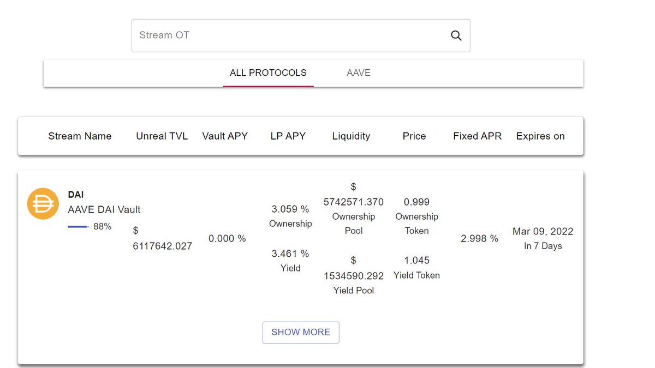The height and width of the screenshot is (368, 655).
Task: Click the Expires on column header
Action: (x=540, y=136)
